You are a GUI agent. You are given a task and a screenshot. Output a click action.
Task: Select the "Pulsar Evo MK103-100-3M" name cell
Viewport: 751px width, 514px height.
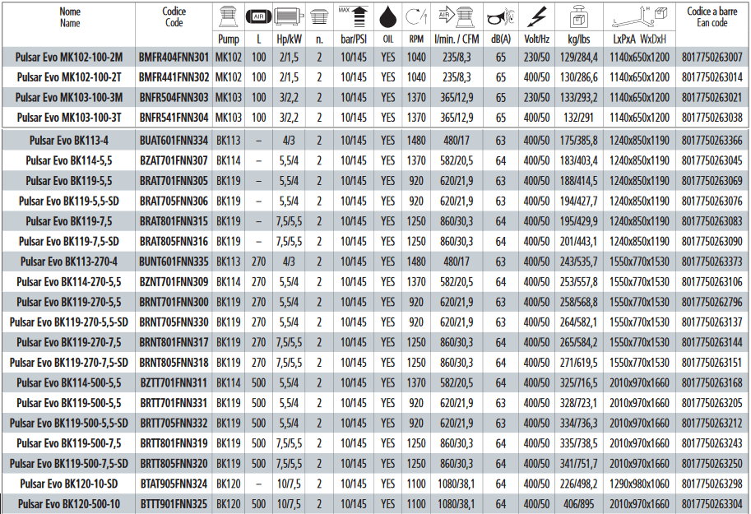click(x=69, y=98)
